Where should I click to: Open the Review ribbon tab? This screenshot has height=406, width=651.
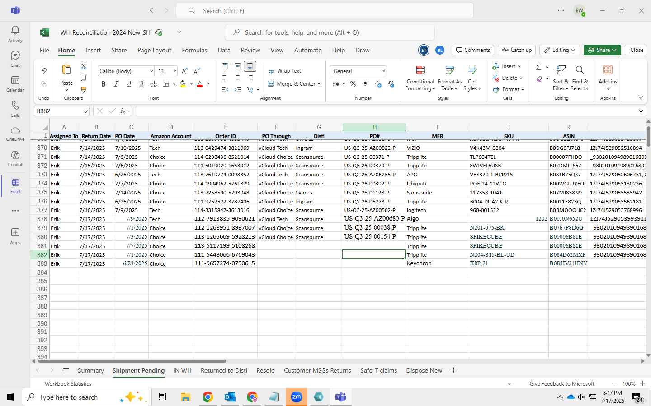[x=250, y=50]
